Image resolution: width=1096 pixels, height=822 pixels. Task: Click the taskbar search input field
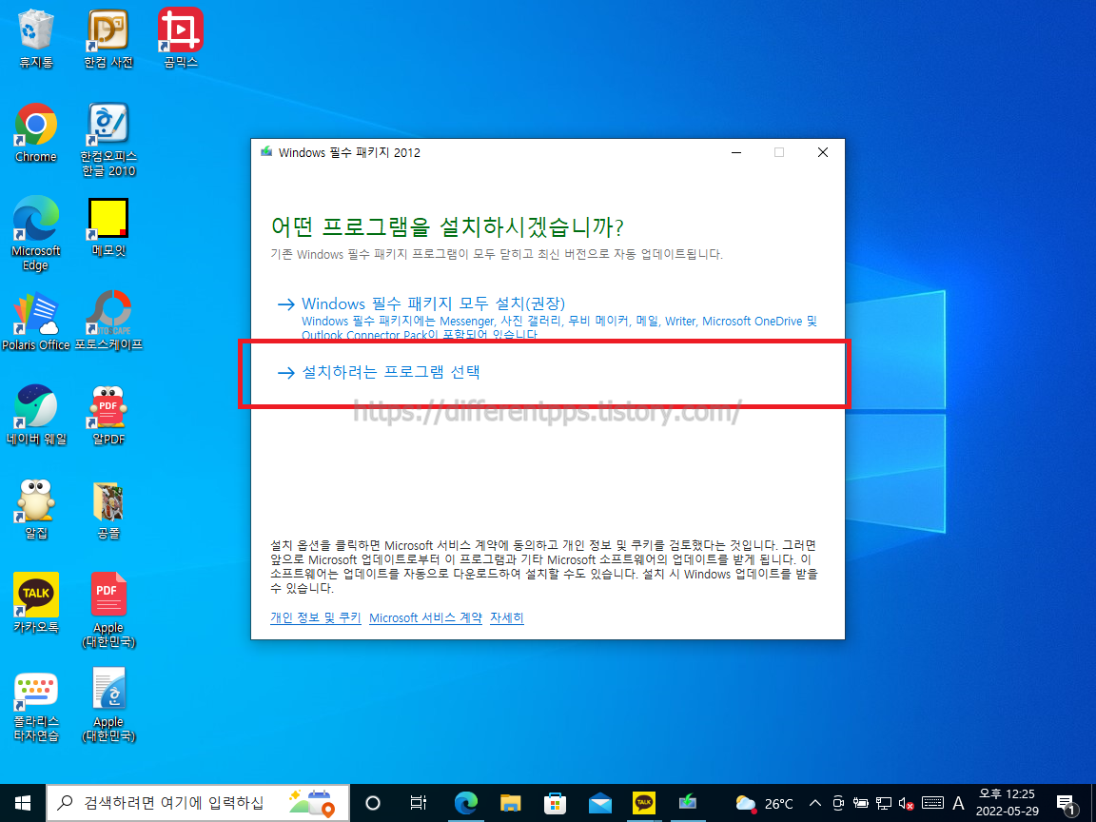(x=198, y=803)
